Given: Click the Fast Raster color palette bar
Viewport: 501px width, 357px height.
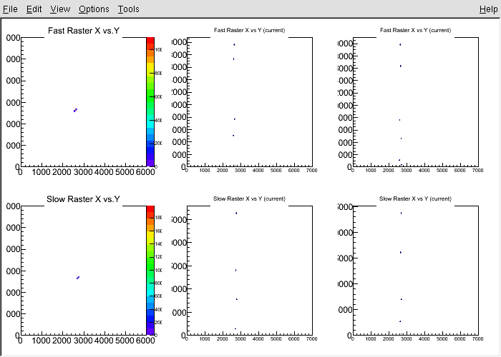Looking at the screenshot, I should click(x=150, y=102).
